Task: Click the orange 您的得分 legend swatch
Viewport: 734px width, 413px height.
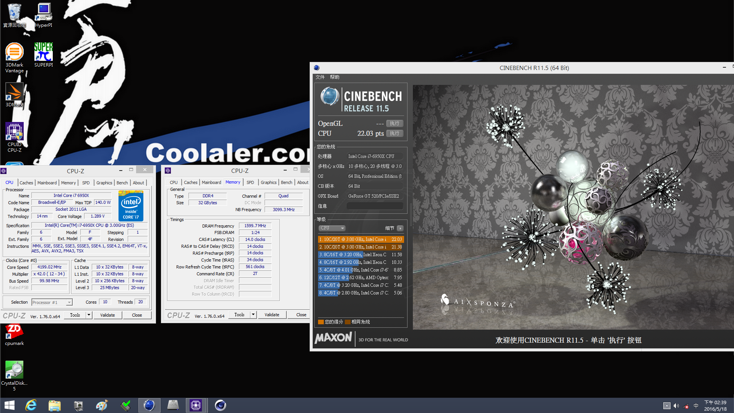Action: [x=321, y=322]
